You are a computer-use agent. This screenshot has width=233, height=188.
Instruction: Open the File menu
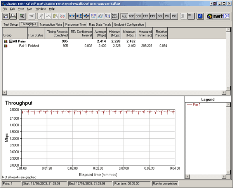coord(5,8)
